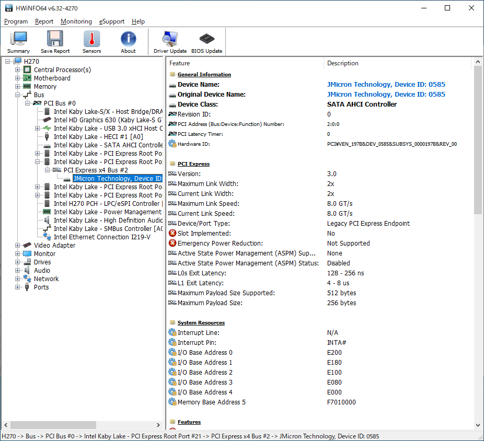Image resolution: width=484 pixels, height=441 pixels.
Task: Click the red X icon beside Slot Implemented
Action: [172, 234]
